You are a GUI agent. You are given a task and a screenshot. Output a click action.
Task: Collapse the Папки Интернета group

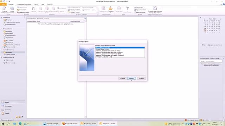[2, 57]
